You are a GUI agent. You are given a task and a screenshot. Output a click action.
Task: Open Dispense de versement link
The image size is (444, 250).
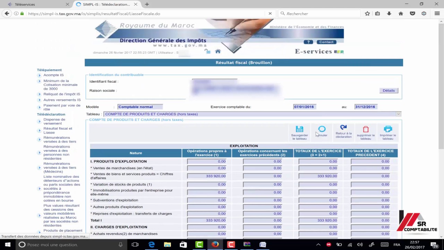[x=54, y=122]
